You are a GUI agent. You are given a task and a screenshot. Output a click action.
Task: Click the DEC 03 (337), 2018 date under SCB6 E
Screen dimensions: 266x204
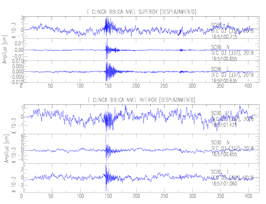[232, 75]
